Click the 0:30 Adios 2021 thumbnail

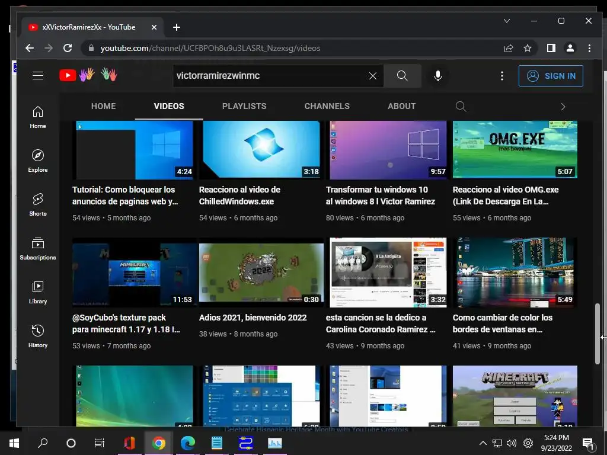(261, 273)
